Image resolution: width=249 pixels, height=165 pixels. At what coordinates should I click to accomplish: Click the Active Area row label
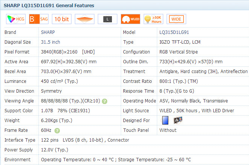[16, 62]
